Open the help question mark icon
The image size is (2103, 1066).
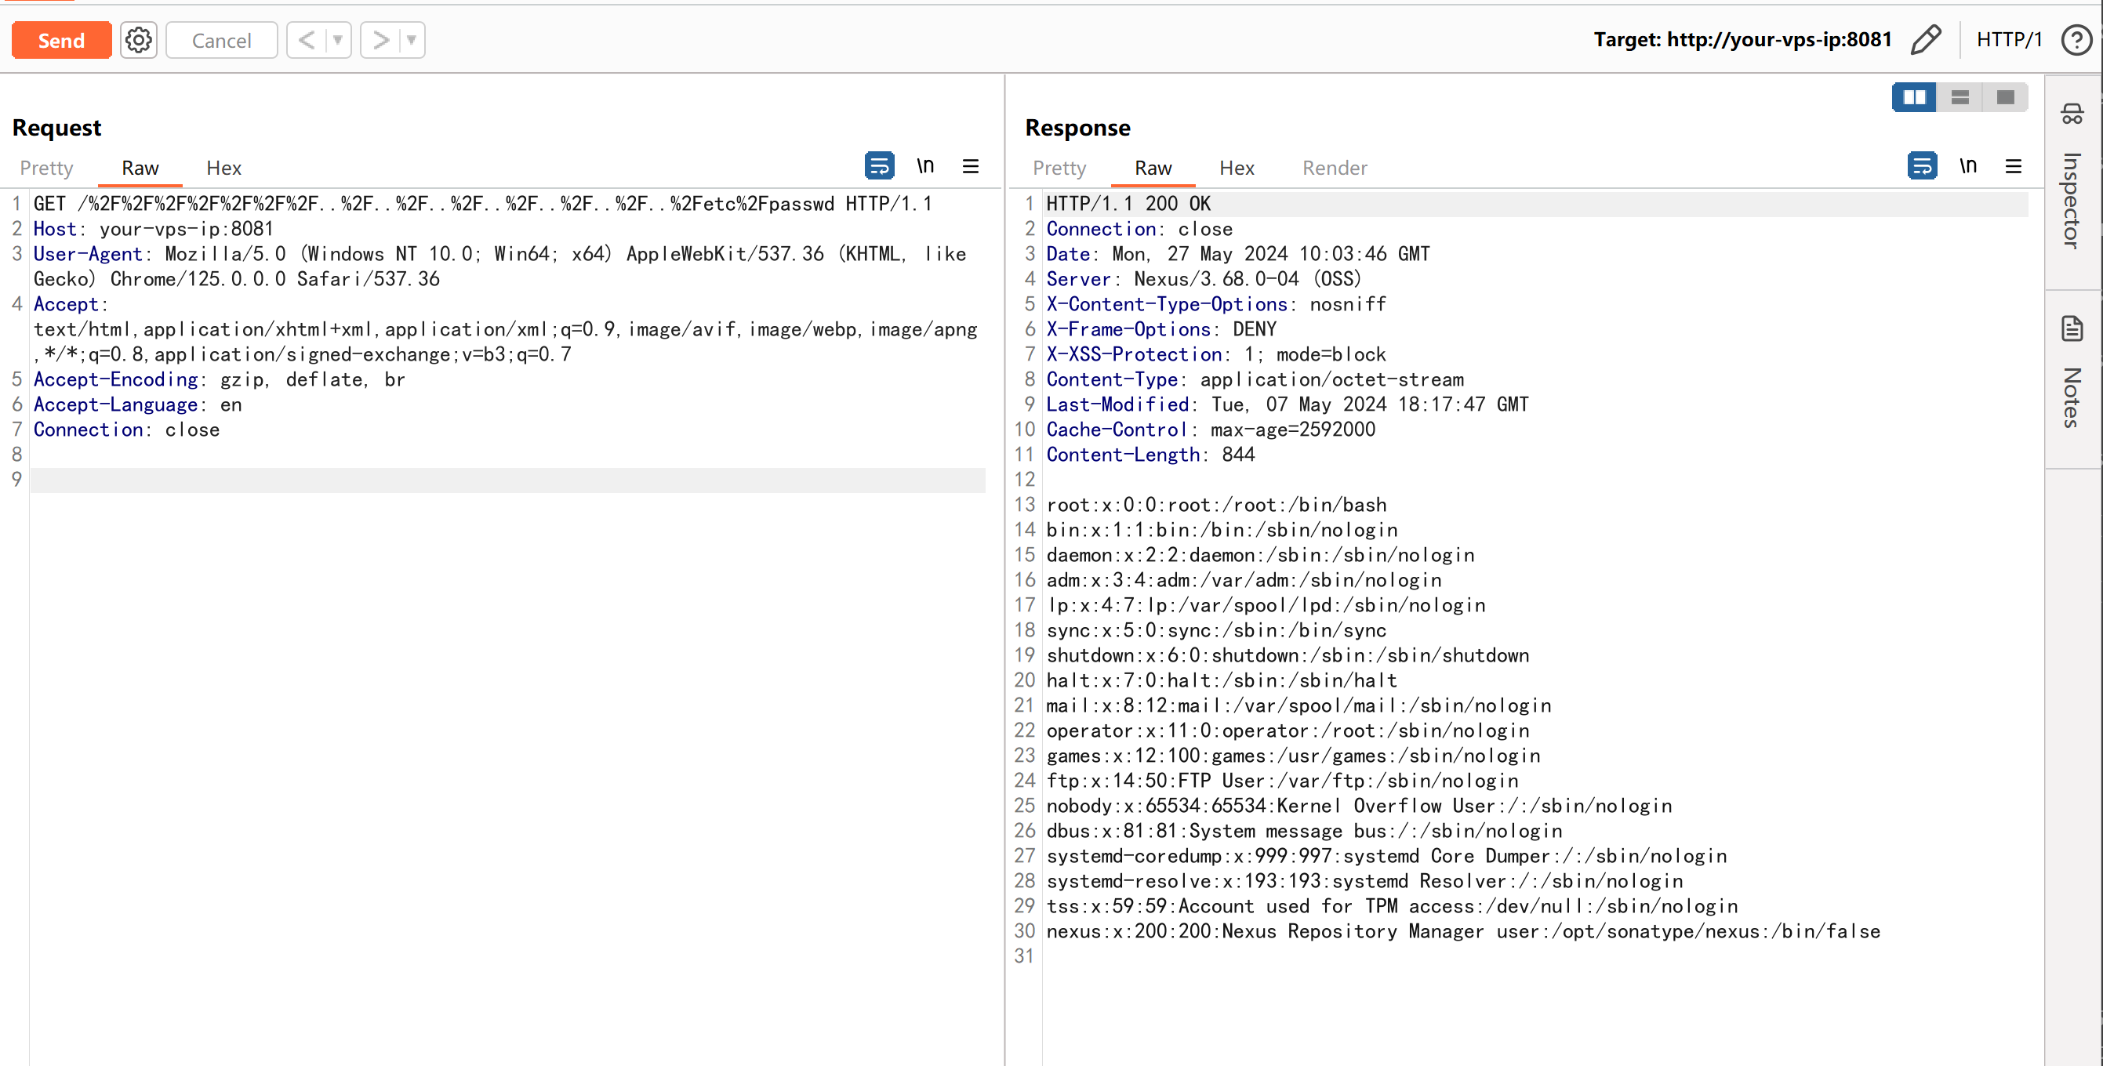point(2076,39)
